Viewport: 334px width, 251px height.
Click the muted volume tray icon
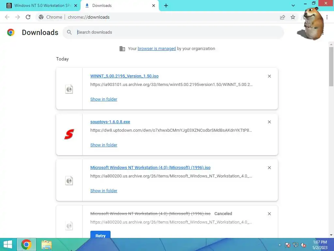pos(303,245)
